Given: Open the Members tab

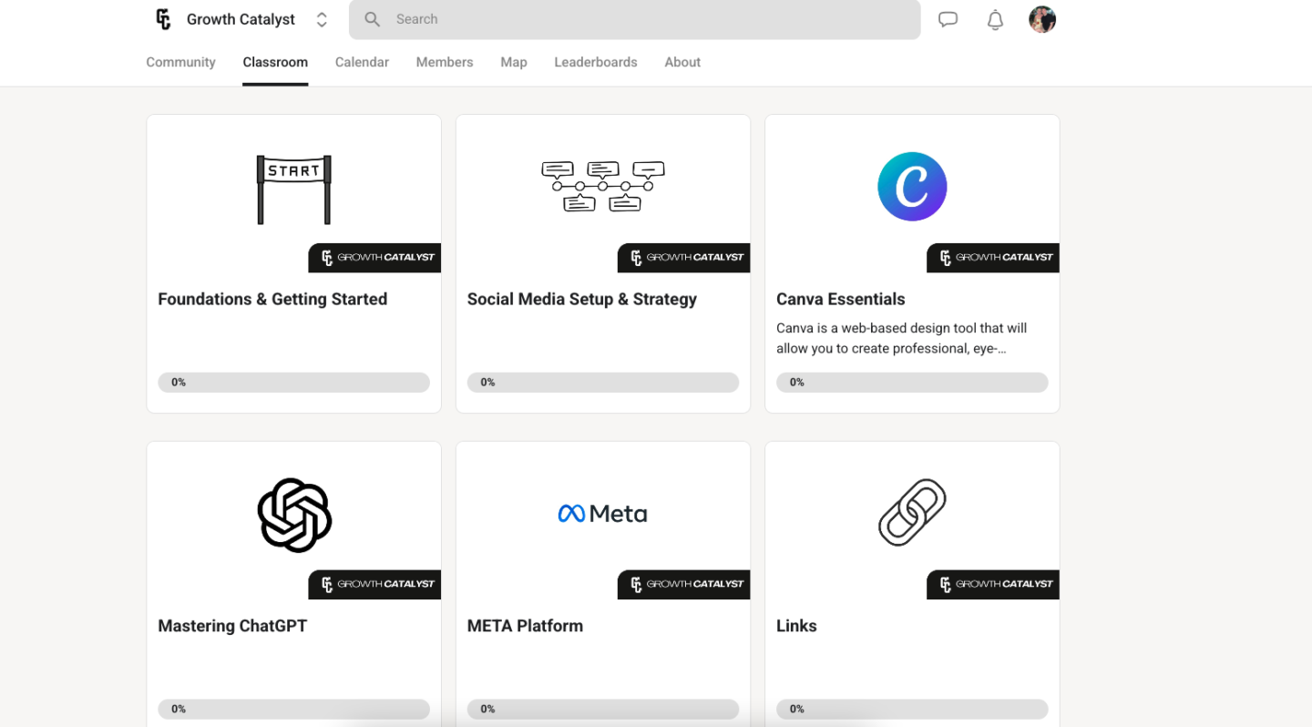Looking at the screenshot, I should pos(444,62).
